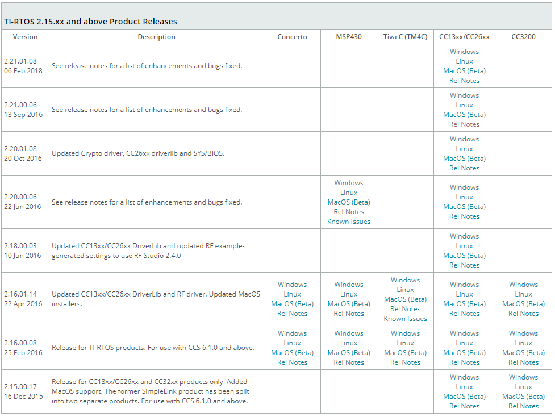Screen dimensions: 555x417
Task: Open Concerto MacOS (Beta) for 2.16.00.08
Action: tap(292, 353)
